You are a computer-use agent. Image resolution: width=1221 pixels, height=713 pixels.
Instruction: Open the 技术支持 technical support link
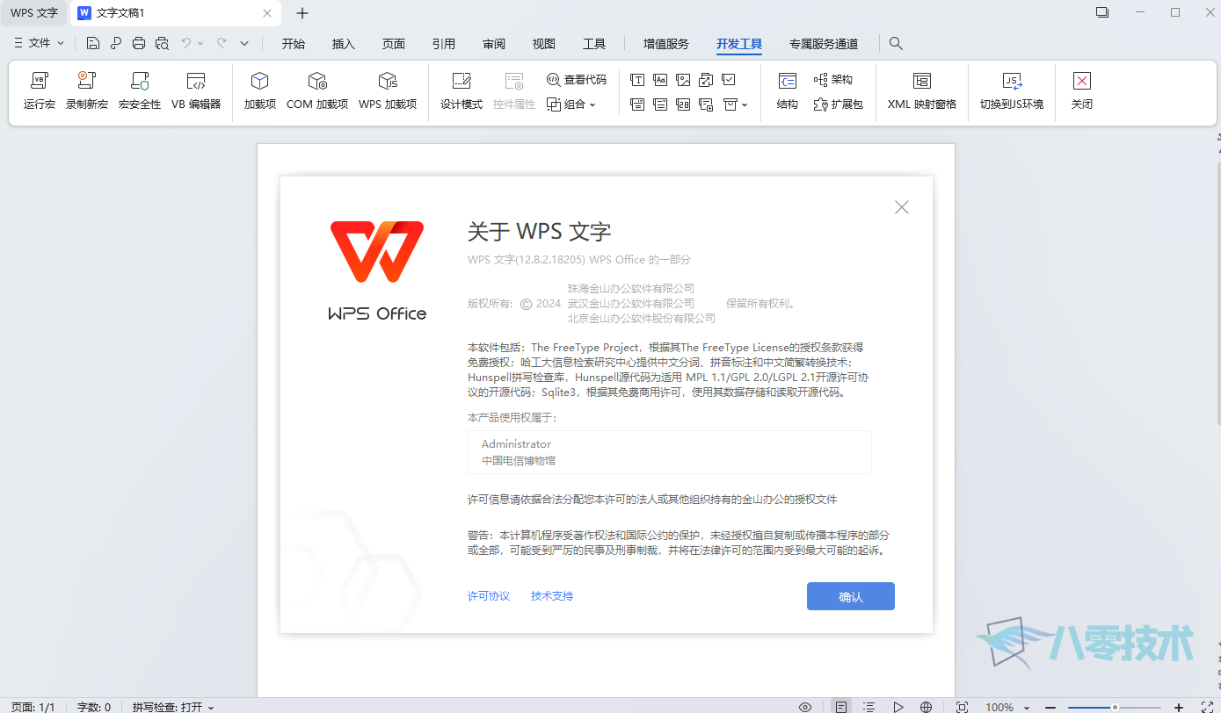(x=552, y=596)
